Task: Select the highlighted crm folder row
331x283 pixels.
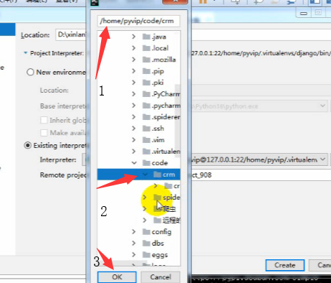Action: (139, 175)
